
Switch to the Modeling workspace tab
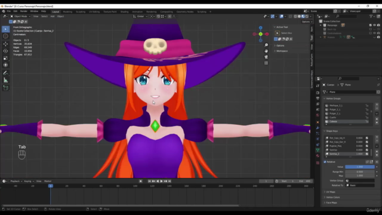point(67,12)
